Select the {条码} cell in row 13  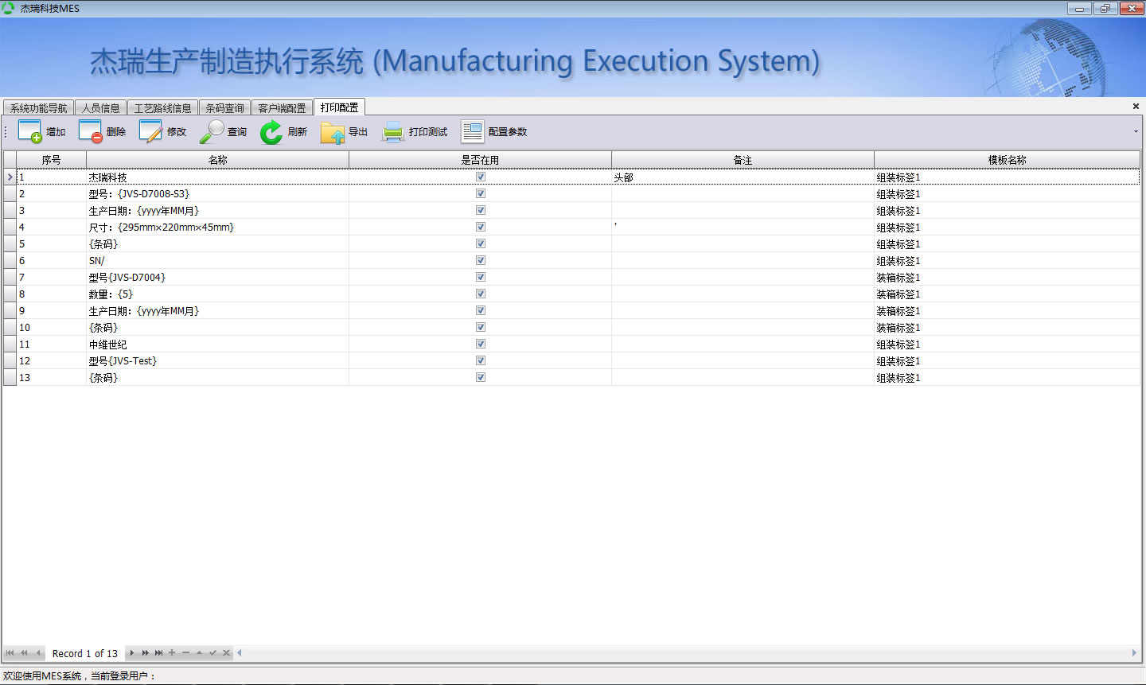pos(217,378)
